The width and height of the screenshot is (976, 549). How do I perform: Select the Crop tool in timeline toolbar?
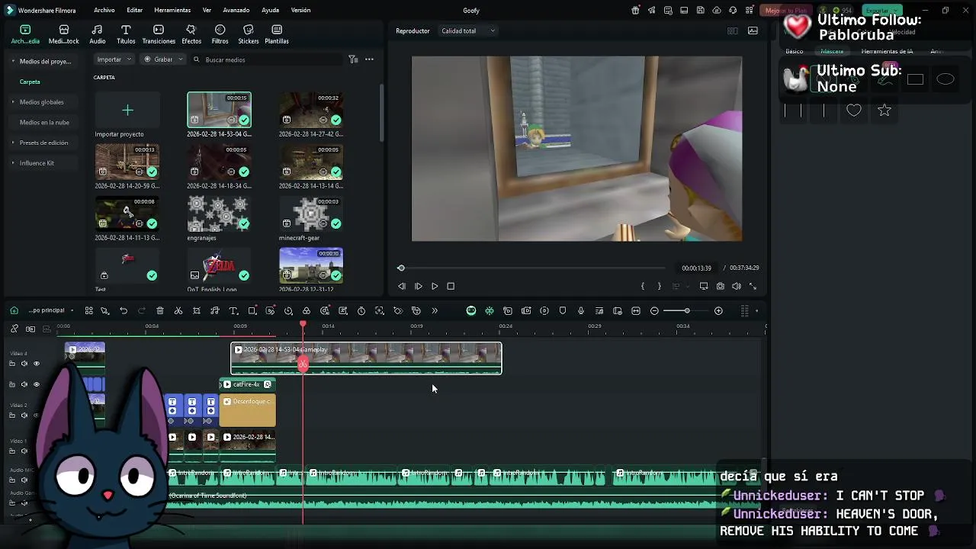[197, 311]
